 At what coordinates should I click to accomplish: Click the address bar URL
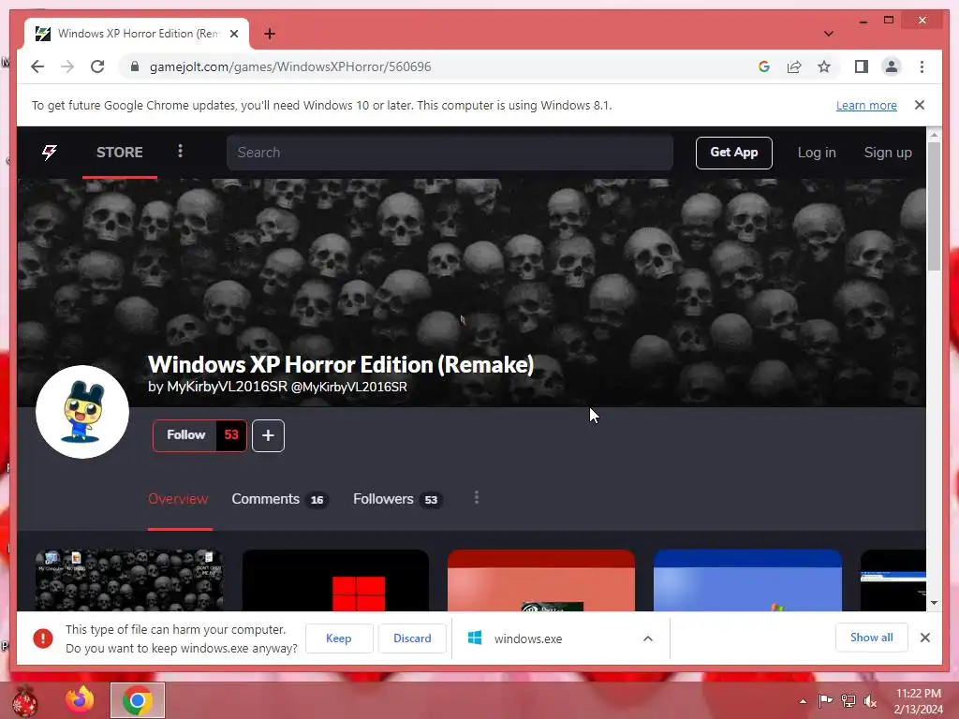click(290, 66)
